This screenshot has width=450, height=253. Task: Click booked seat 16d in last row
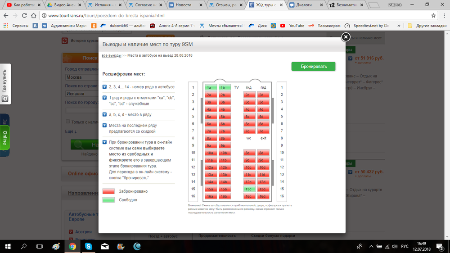[263, 196]
